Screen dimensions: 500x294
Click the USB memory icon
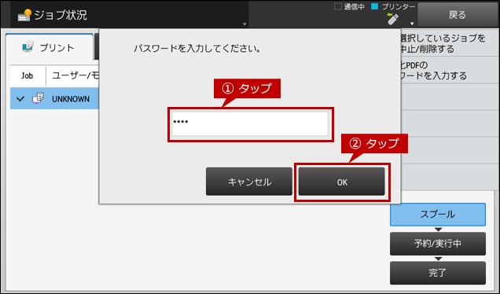pos(392,19)
